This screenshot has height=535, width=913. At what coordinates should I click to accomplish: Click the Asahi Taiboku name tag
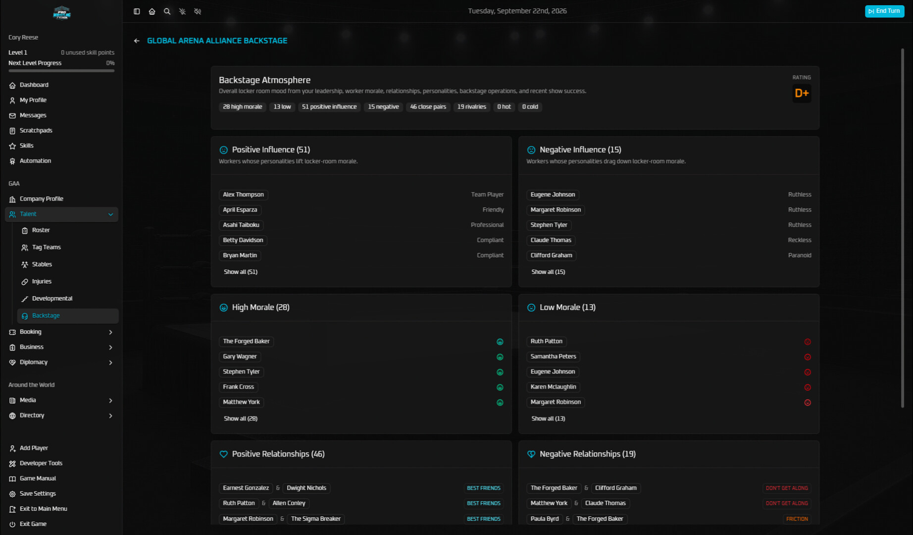[241, 225]
